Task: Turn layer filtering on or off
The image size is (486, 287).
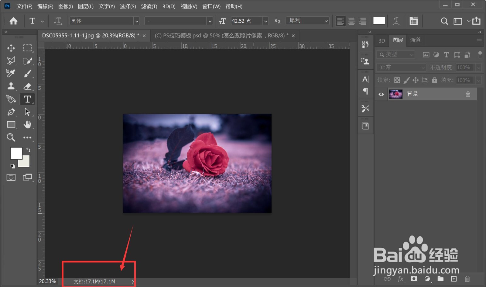Action: 480,55
